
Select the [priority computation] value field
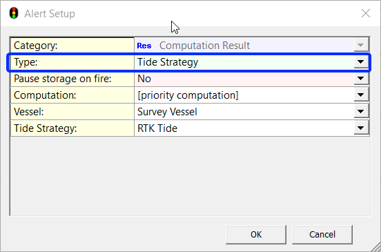[x=244, y=95]
